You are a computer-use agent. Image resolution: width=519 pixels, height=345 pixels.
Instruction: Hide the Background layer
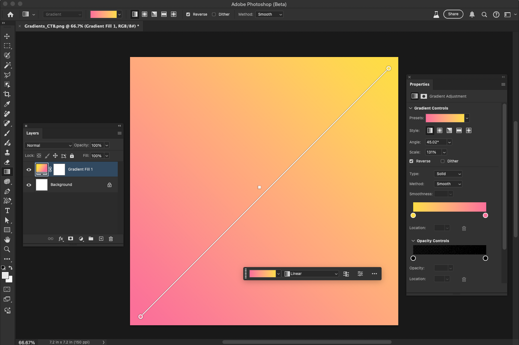click(x=29, y=184)
